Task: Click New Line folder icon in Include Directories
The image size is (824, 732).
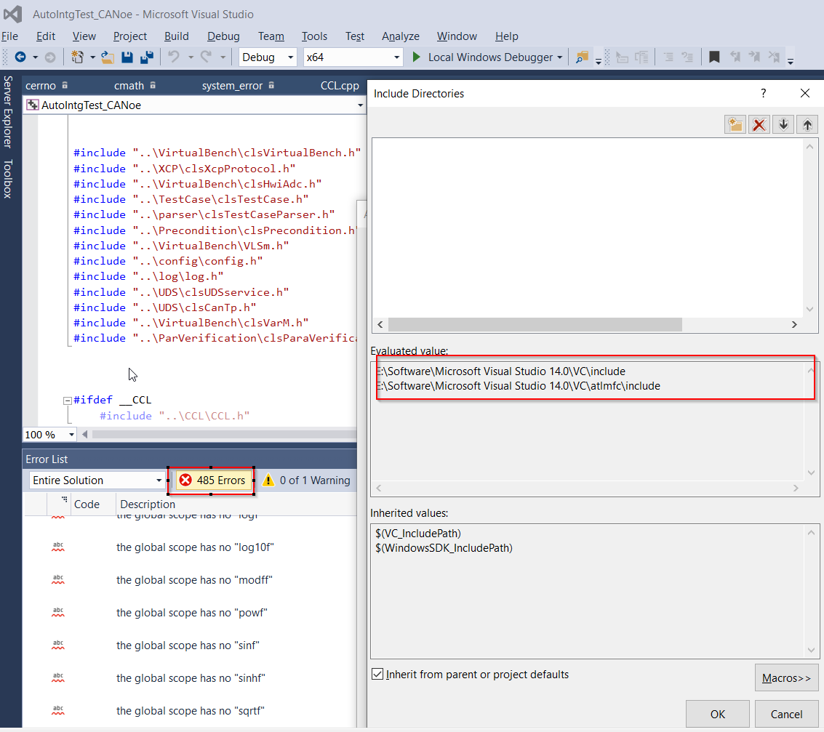Action: click(x=735, y=124)
